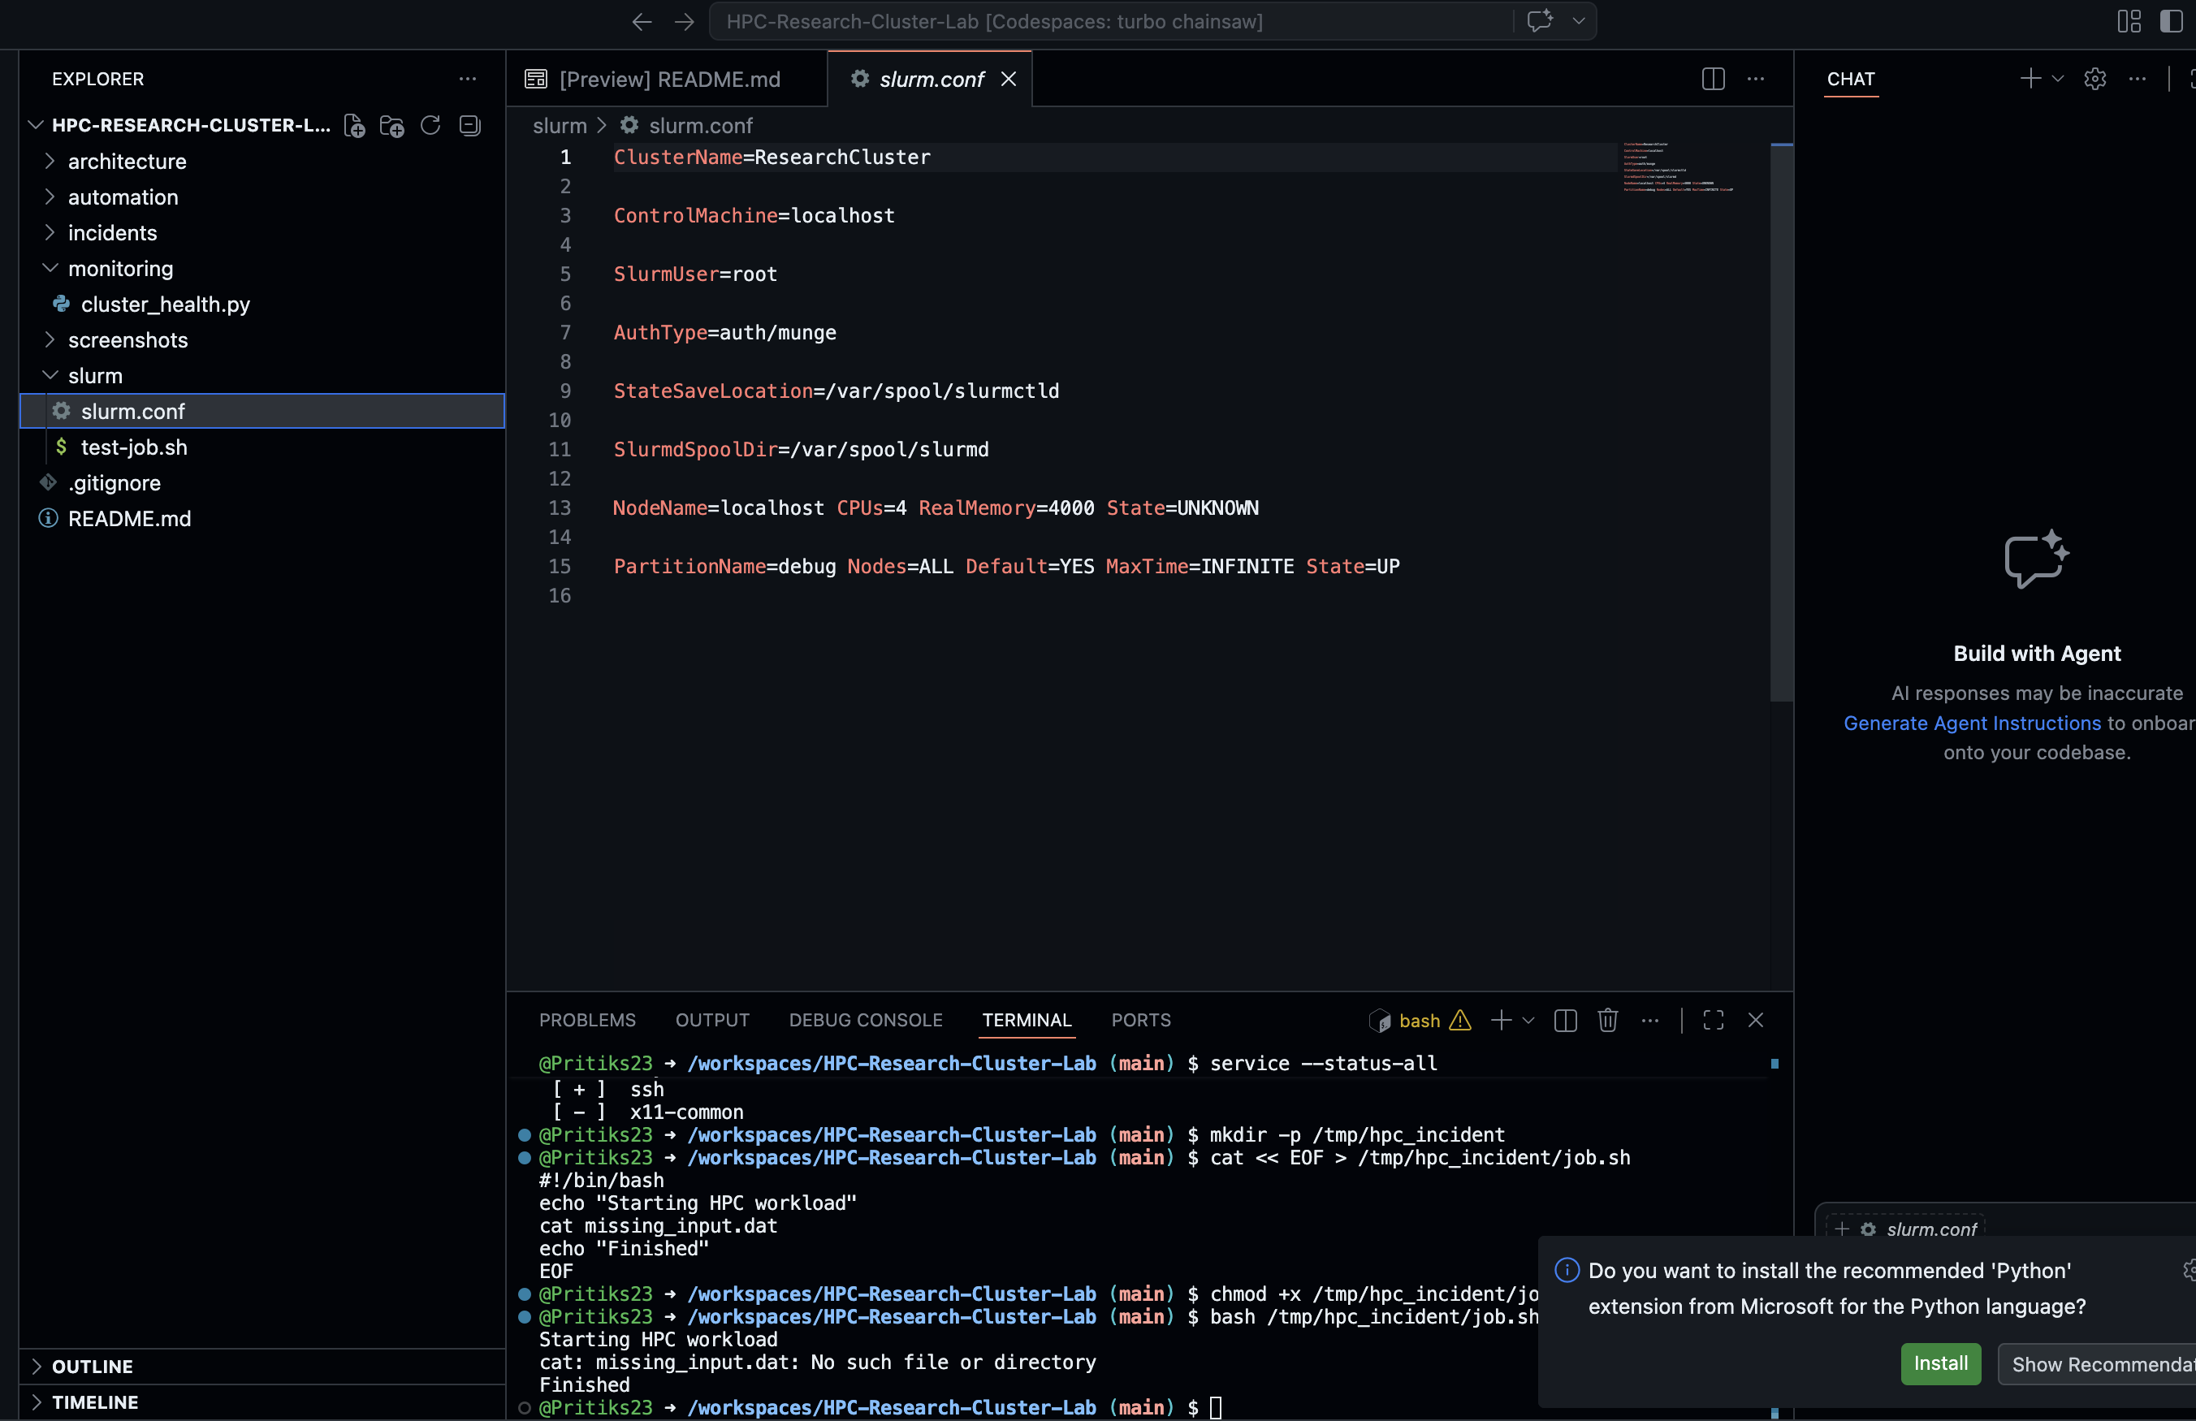This screenshot has height=1421, width=2196.
Task: Switch to the [Preview] README.md tab
Action: click(x=666, y=80)
